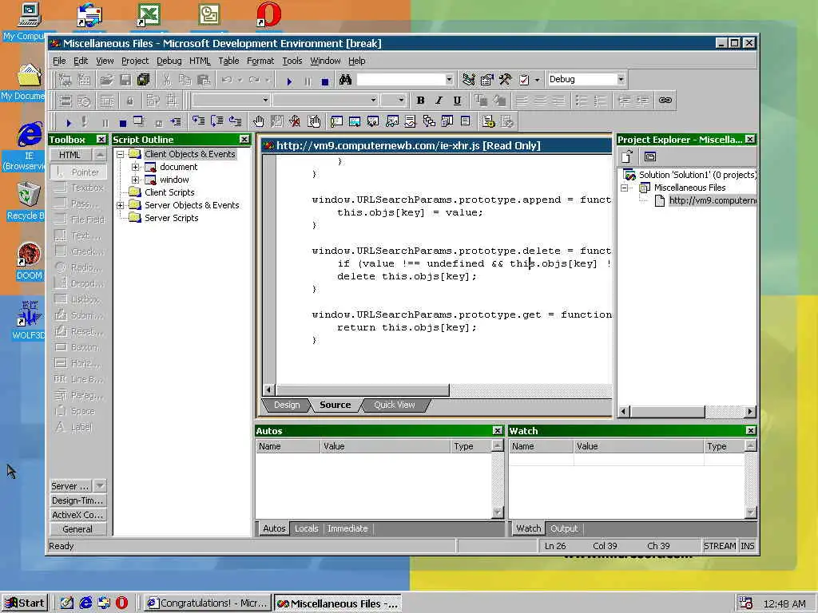Select the Pointer tool in the Toolbox
The width and height of the screenshot is (818, 613).
point(79,172)
